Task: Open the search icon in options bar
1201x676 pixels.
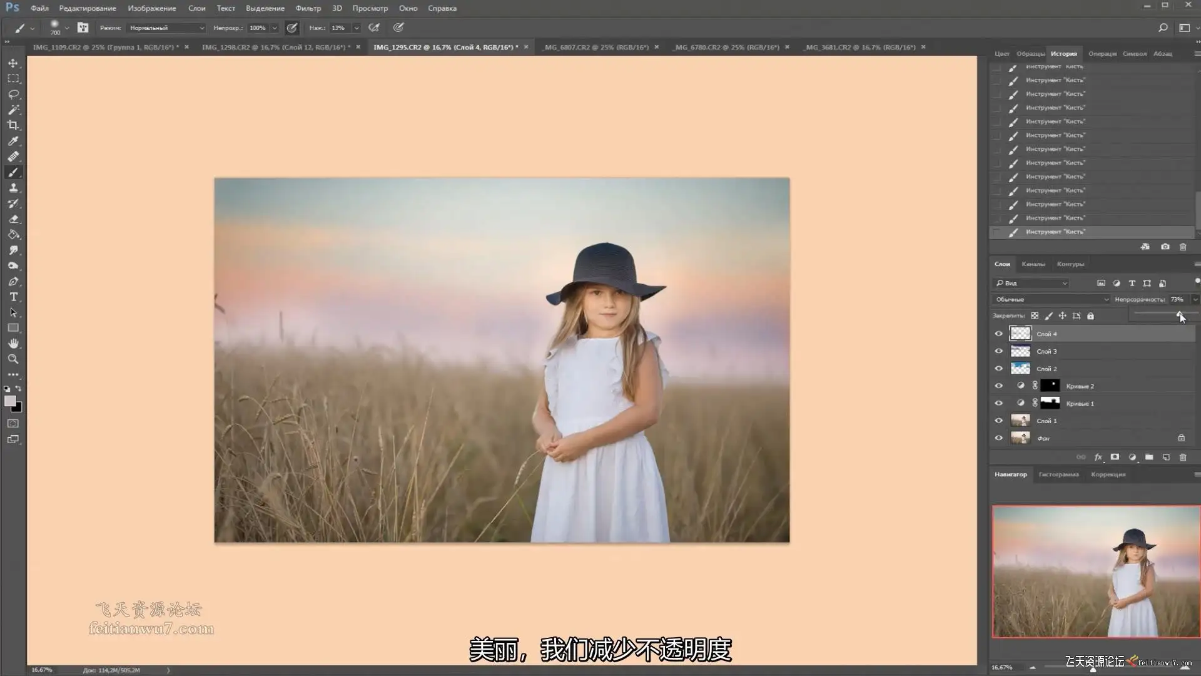Action: point(1163,28)
